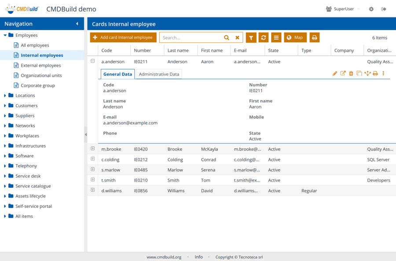Click the Add card Internal employee button
Image resolution: width=396 pixels, height=261 pixels.
pyautogui.click(x=123, y=37)
